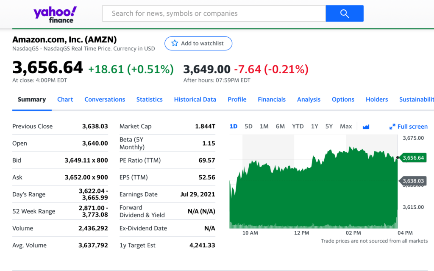
Task: Choose the 6M chart range
Action: coord(280,126)
